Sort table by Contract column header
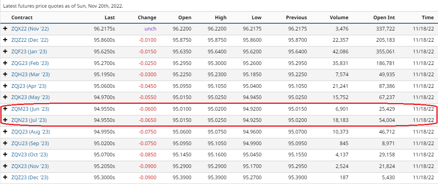The width and height of the screenshot is (438, 184). point(22,18)
